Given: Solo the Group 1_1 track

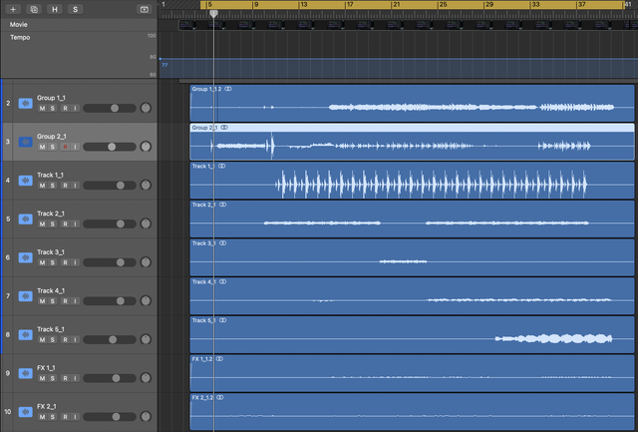Looking at the screenshot, I should [53, 109].
